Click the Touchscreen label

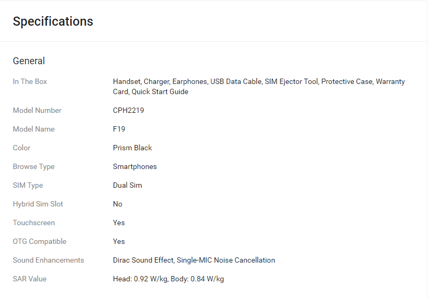34,223
